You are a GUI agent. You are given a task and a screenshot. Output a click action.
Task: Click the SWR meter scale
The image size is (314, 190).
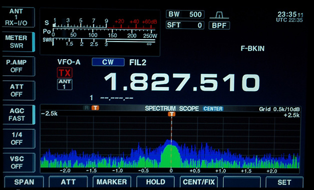click(x=99, y=42)
